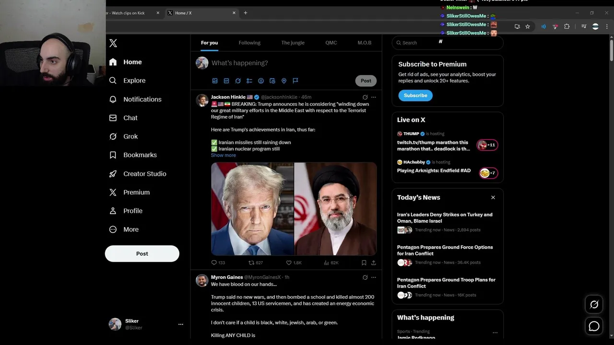Open emoji picker in composer
The image size is (614, 345).
click(261, 81)
